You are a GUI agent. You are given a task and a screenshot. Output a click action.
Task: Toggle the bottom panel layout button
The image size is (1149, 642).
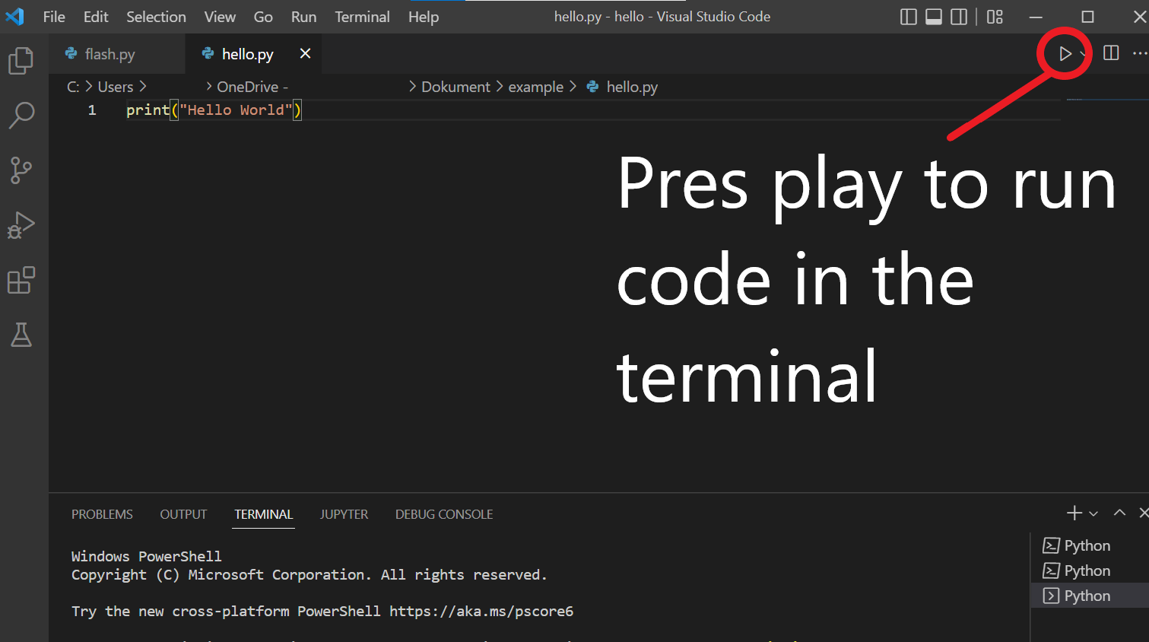coord(934,17)
